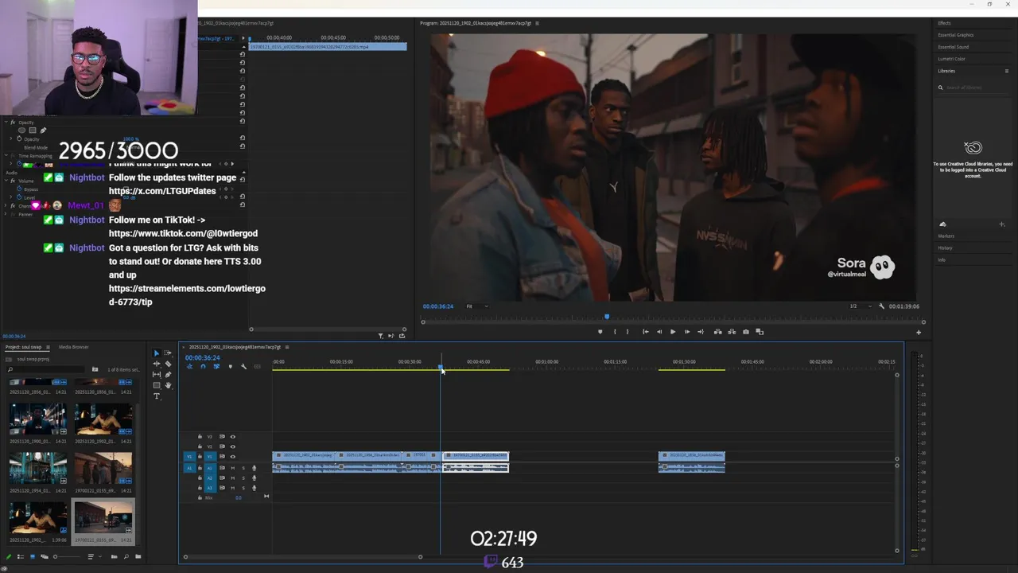Step back one frame in the Program monitor
Viewport: 1018px width, 573px height.
659,332
